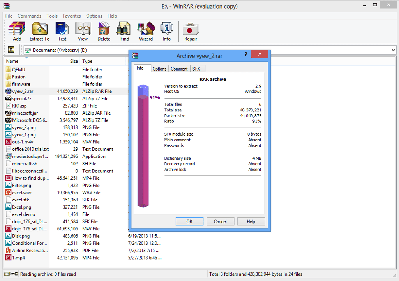Open the Commands menu
Image resolution: width=399 pixels, height=281 pixels.
coord(29,16)
